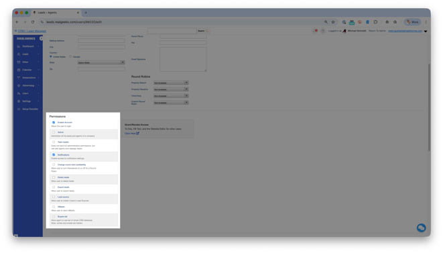This screenshot has height=253, width=443.
Task: Check the Lead source permission
Action: [54, 197]
